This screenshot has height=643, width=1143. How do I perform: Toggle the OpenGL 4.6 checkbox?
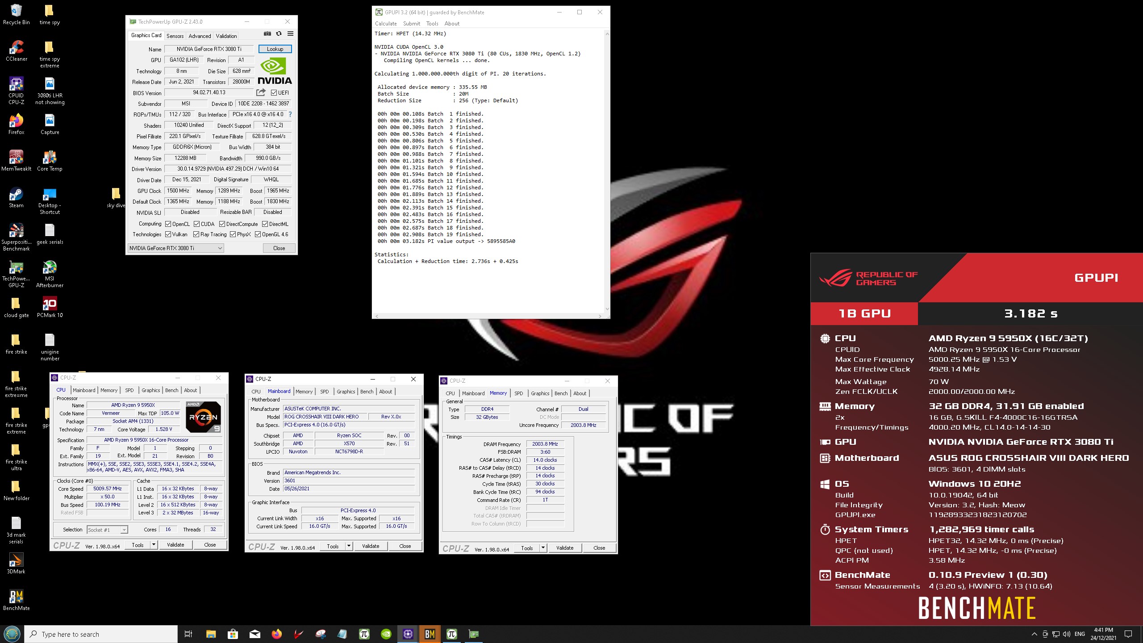point(258,234)
